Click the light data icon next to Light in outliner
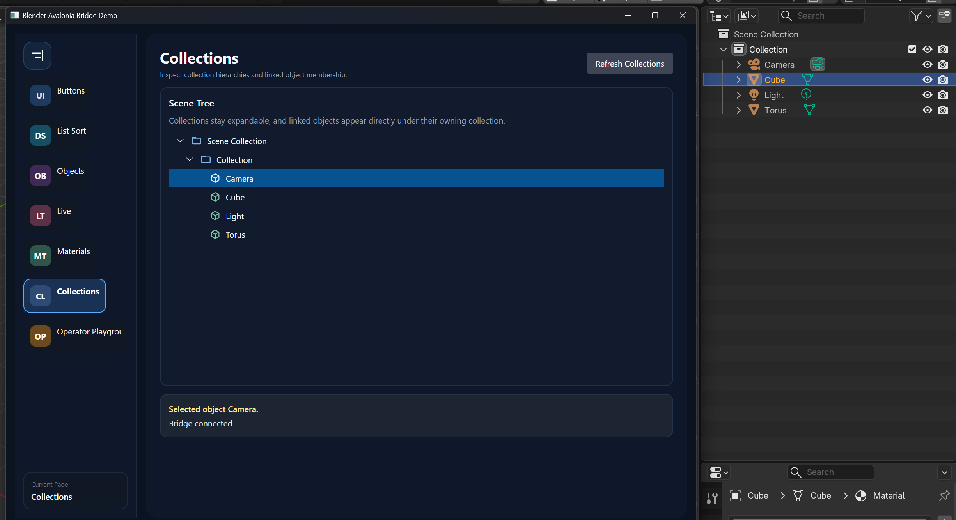956x520 pixels. click(x=806, y=95)
